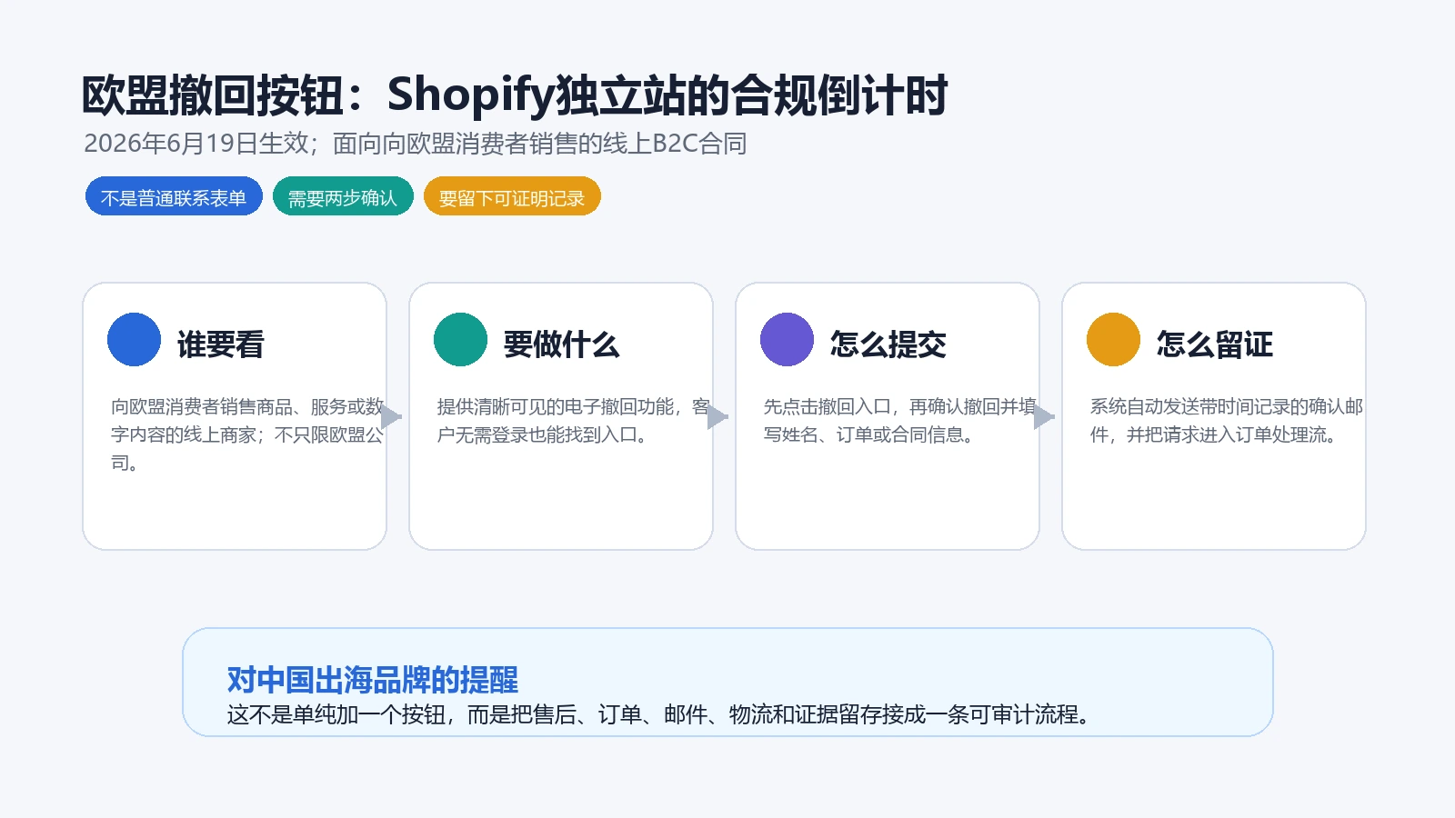Click the purple circle icon beside 怎么提交
1455x818 pixels.
point(787,340)
